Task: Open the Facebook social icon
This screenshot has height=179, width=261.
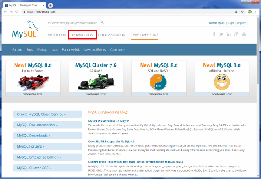Action: tap(214, 34)
